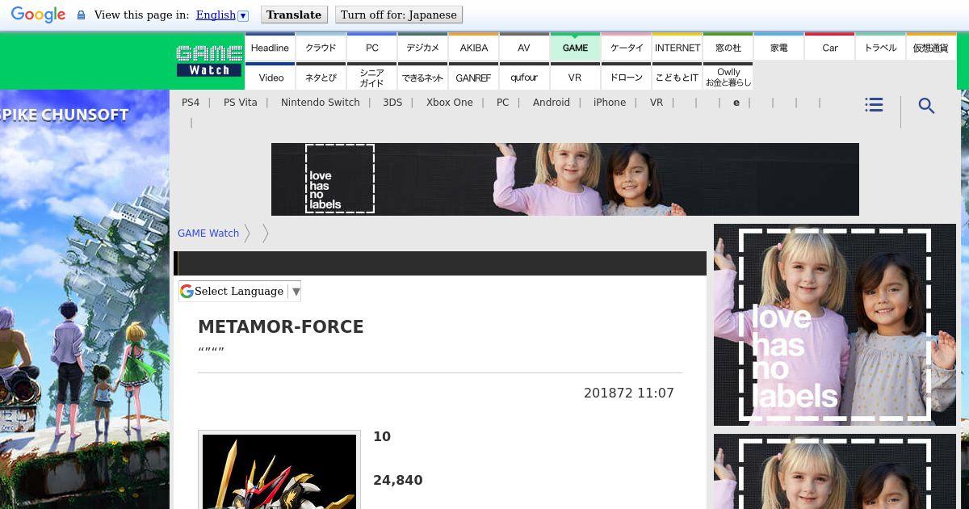Open the 窓の杜 tab
The height and width of the screenshot is (509, 969).
point(728,47)
